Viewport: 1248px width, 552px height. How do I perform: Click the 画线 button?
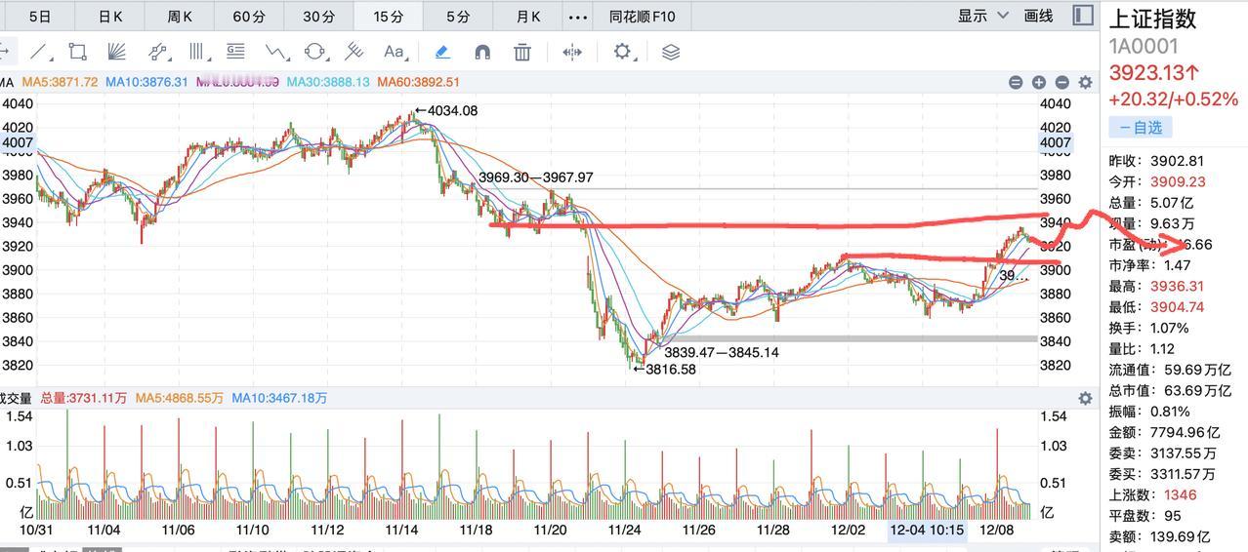point(1038,16)
